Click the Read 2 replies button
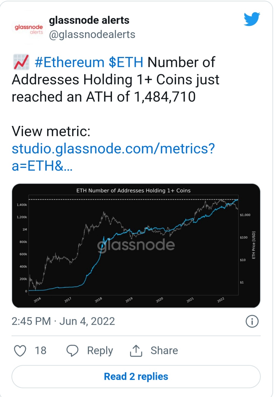The height and width of the screenshot is (397, 274). [136, 377]
